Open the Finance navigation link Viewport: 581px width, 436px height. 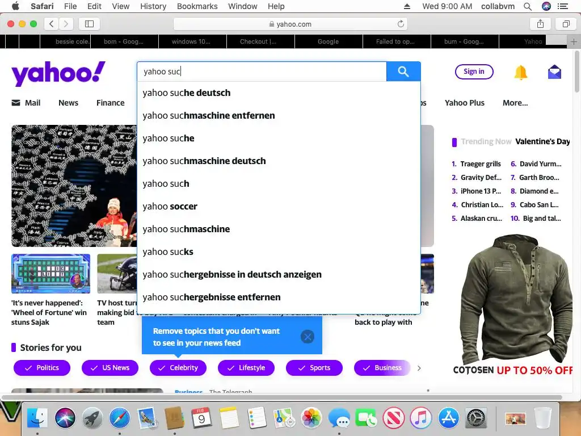pos(111,103)
